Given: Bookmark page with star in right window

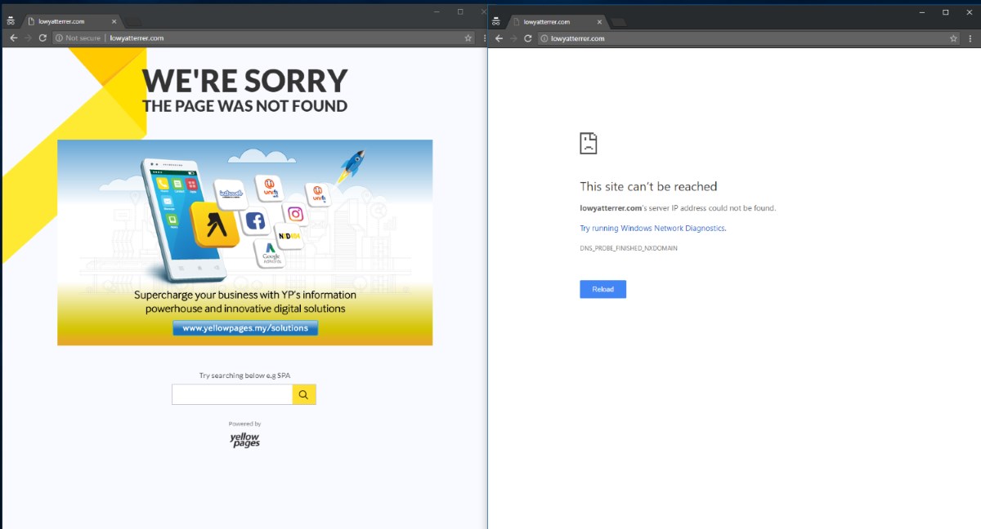Looking at the screenshot, I should [x=953, y=38].
